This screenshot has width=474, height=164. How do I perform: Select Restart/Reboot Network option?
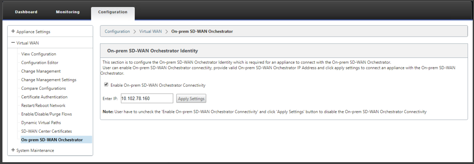[x=43, y=105]
